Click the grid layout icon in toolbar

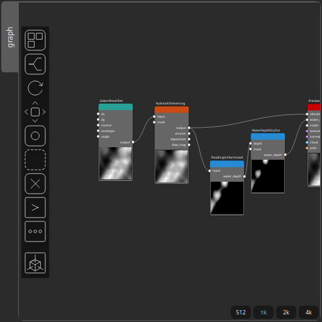35,40
